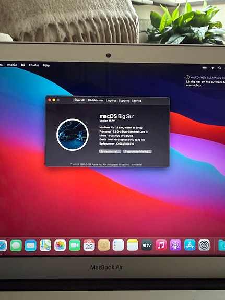Open the App Store icon

[190, 245]
